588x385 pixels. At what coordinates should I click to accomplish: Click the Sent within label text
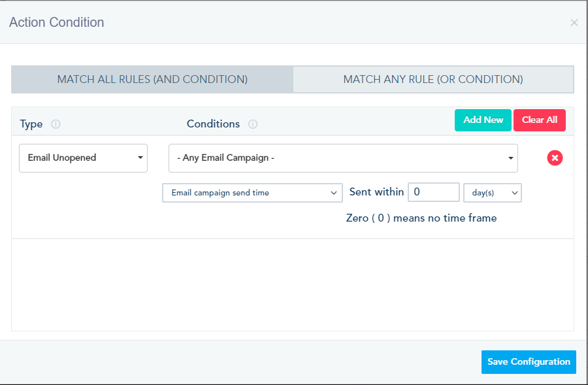(376, 192)
